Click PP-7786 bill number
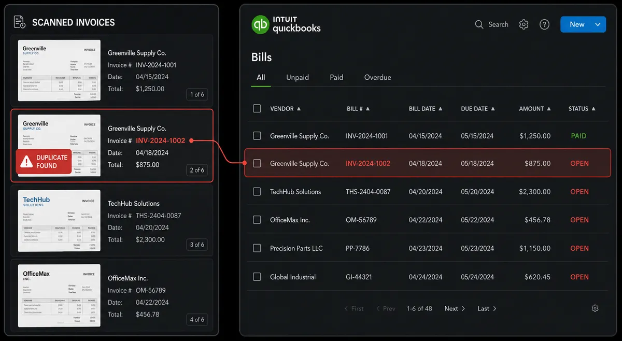622x341 pixels. click(358, 248)
